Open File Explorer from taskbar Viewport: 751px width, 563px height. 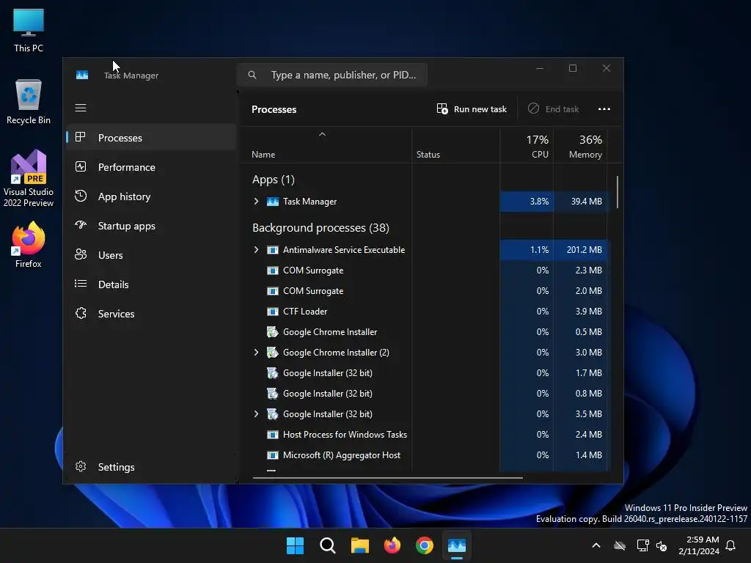click(359, 545)
